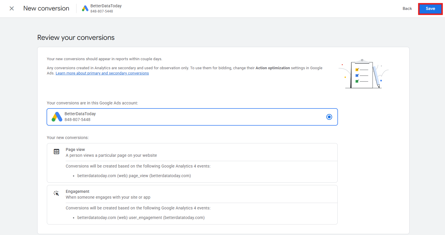Click the Google Ads logo in header
Viewport: 445px width, 235px height.
(85, 8)
